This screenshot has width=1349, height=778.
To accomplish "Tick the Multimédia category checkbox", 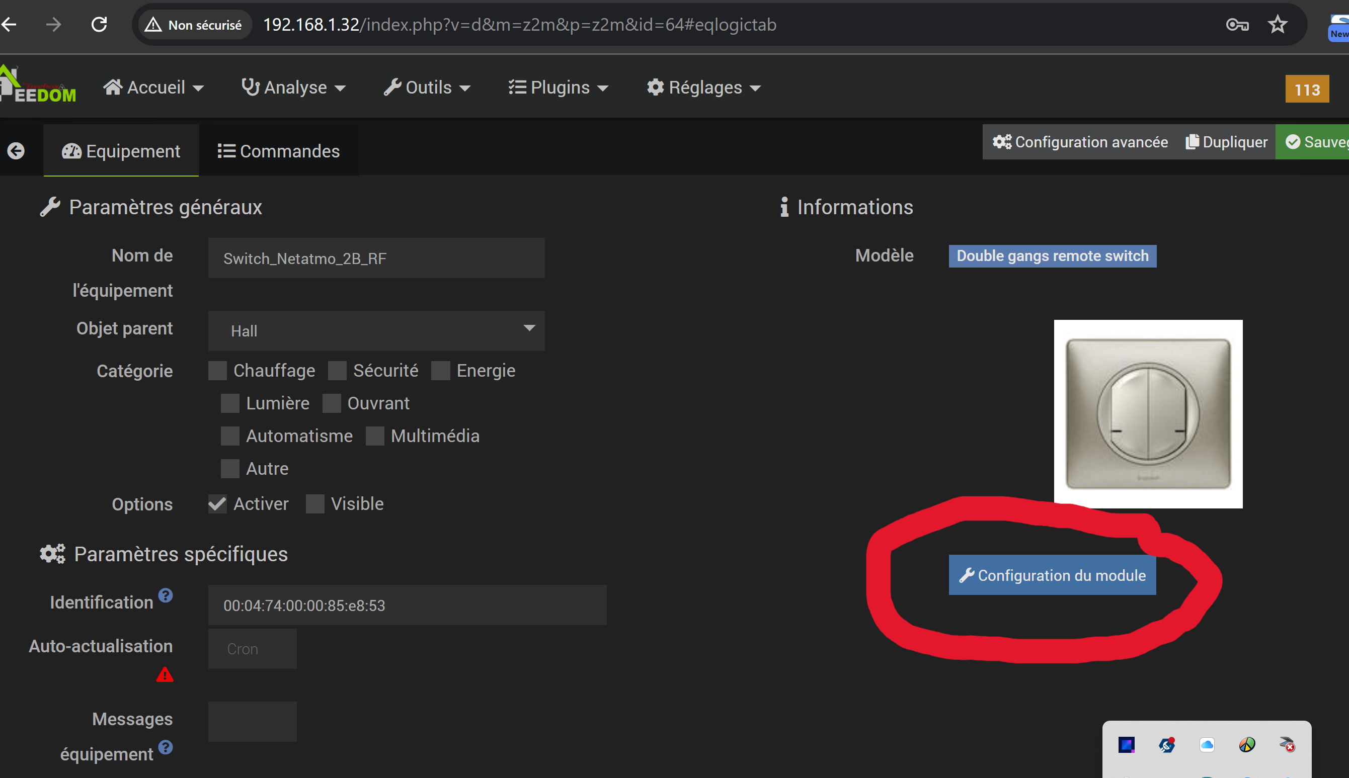I will point(375,436).
